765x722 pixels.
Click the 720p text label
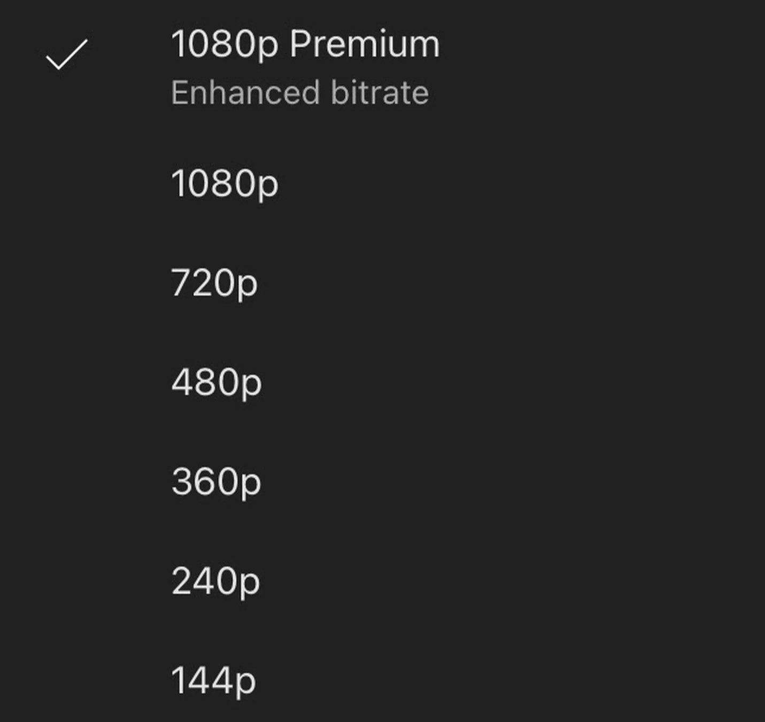tap(214, 283)
